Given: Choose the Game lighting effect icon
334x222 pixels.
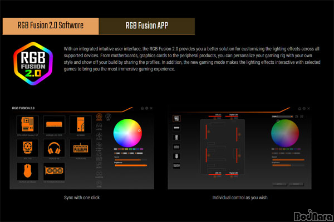Looking at the screenshot, I should point(99,184).
